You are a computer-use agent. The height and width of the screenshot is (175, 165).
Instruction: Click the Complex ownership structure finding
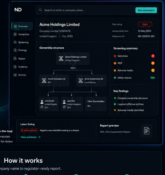point(132,98)
